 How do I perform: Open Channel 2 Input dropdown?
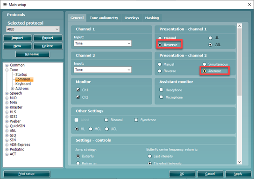click(103, 70)
